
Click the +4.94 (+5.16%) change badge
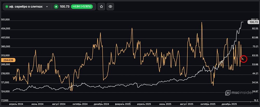82,6
